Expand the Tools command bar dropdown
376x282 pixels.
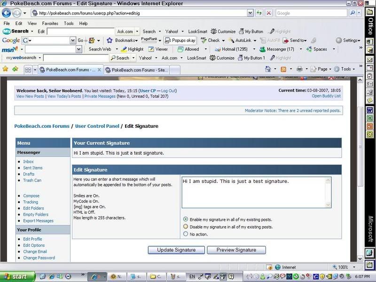pos(354,69)
